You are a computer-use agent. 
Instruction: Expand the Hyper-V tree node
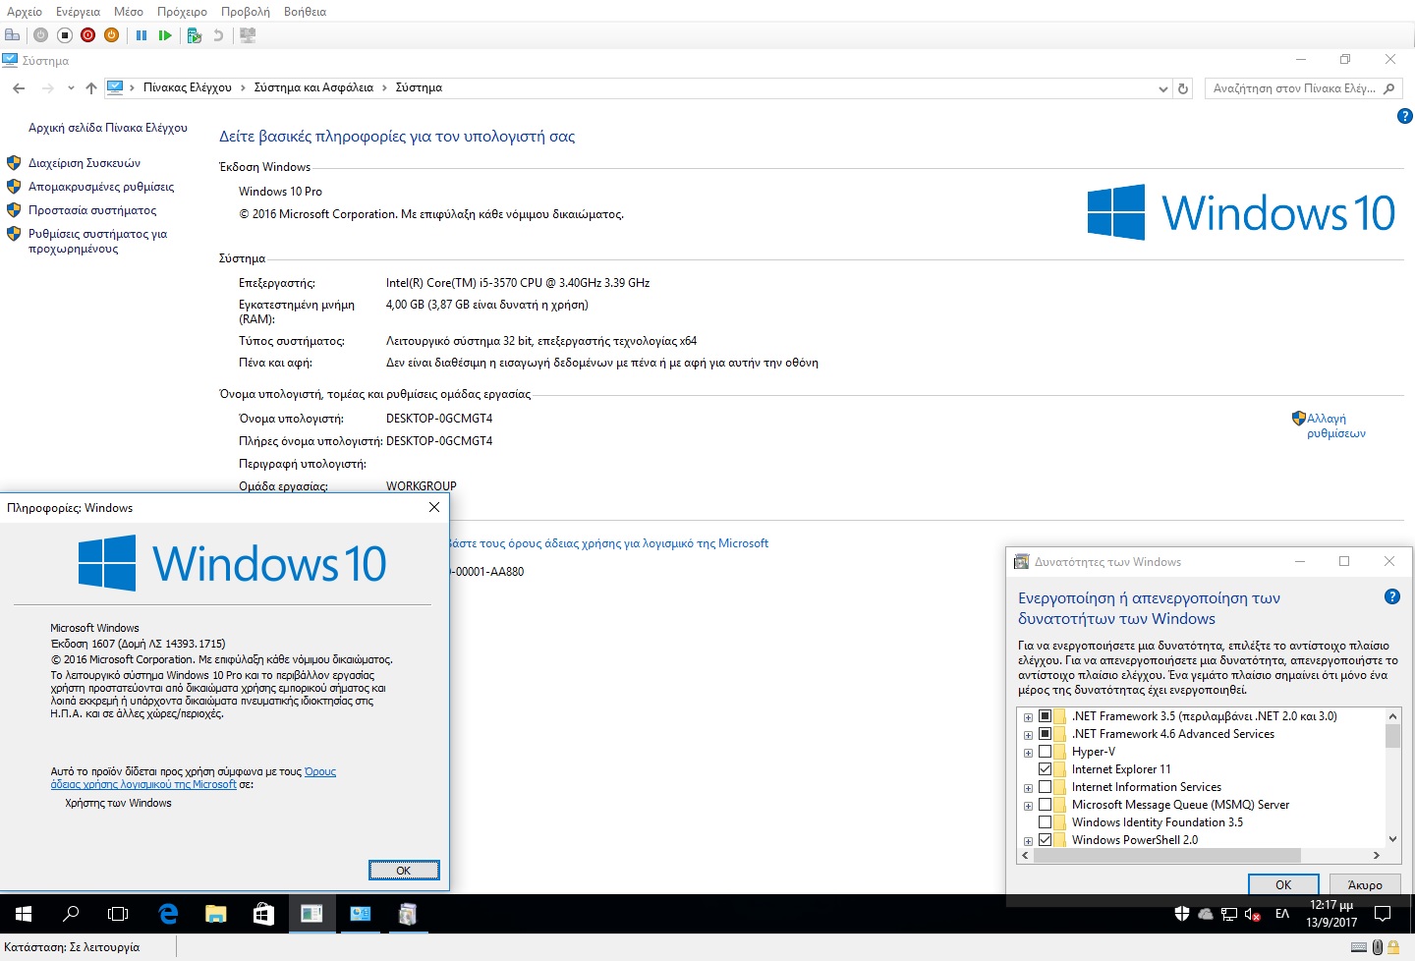point(1028,753)
